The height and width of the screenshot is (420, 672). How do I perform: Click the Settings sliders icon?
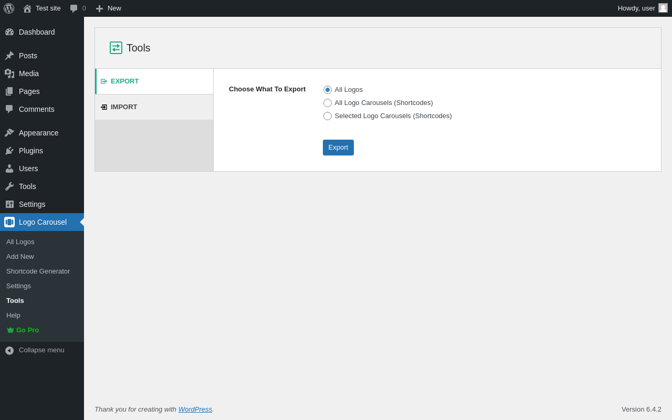(9, 204)
